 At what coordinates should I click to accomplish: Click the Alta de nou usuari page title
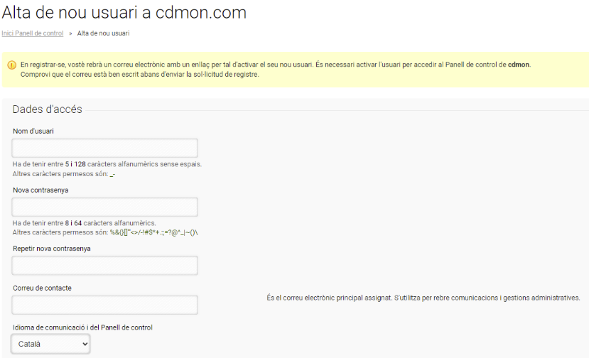[x=124, y=12]
